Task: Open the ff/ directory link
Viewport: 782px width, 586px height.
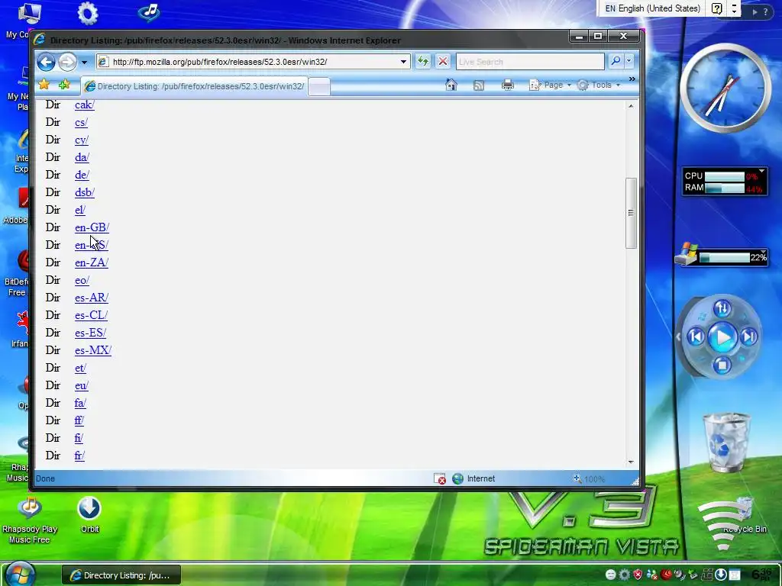Action: 79,420
